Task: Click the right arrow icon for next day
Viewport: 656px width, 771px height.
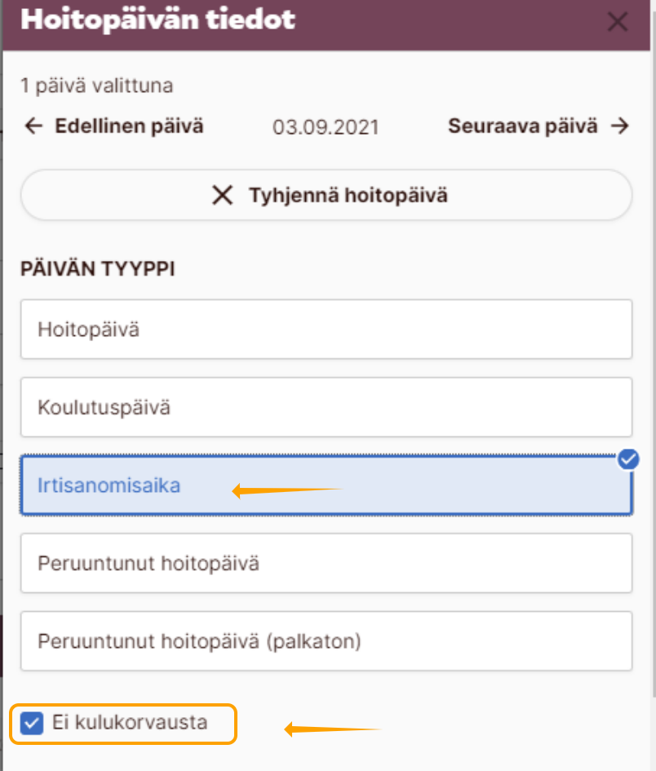Action: coord(620,126)
